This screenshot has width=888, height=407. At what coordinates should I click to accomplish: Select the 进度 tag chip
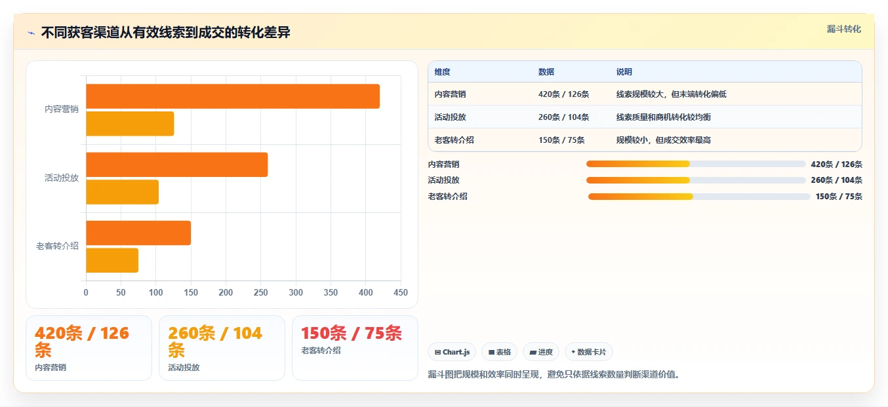[540, 352]
